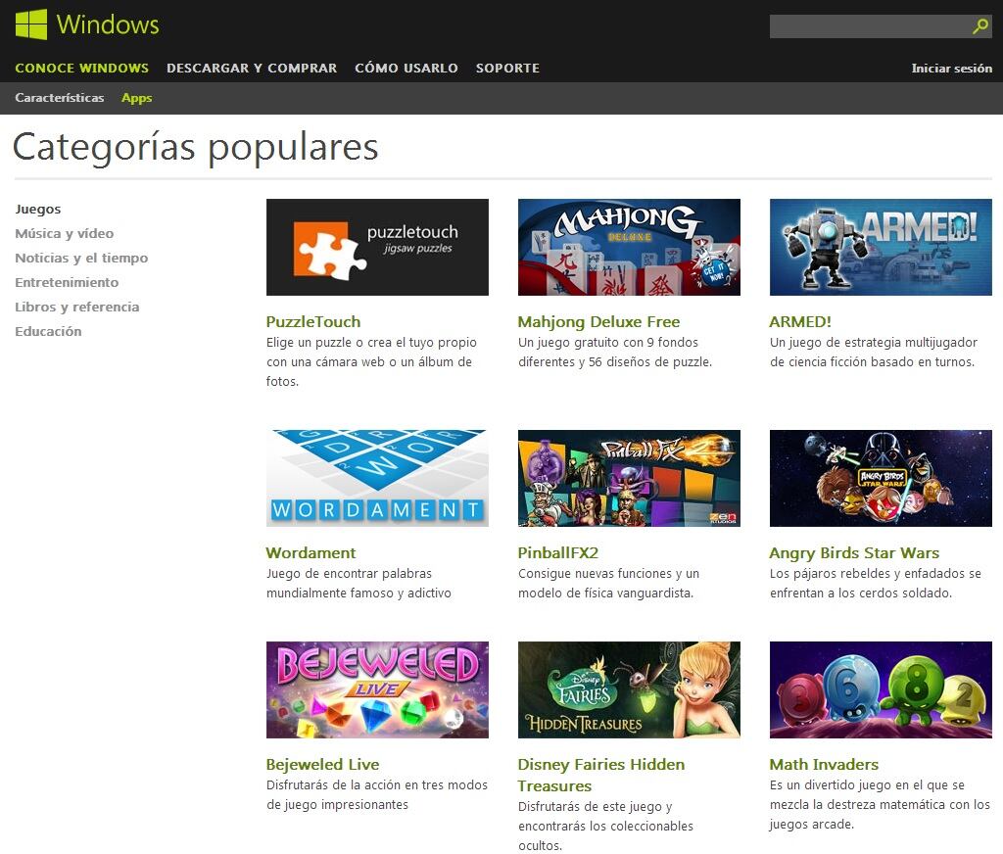This screenshot has height=854, width=1003.
Task: Switch to the Características tab
Action: [60, 98]
